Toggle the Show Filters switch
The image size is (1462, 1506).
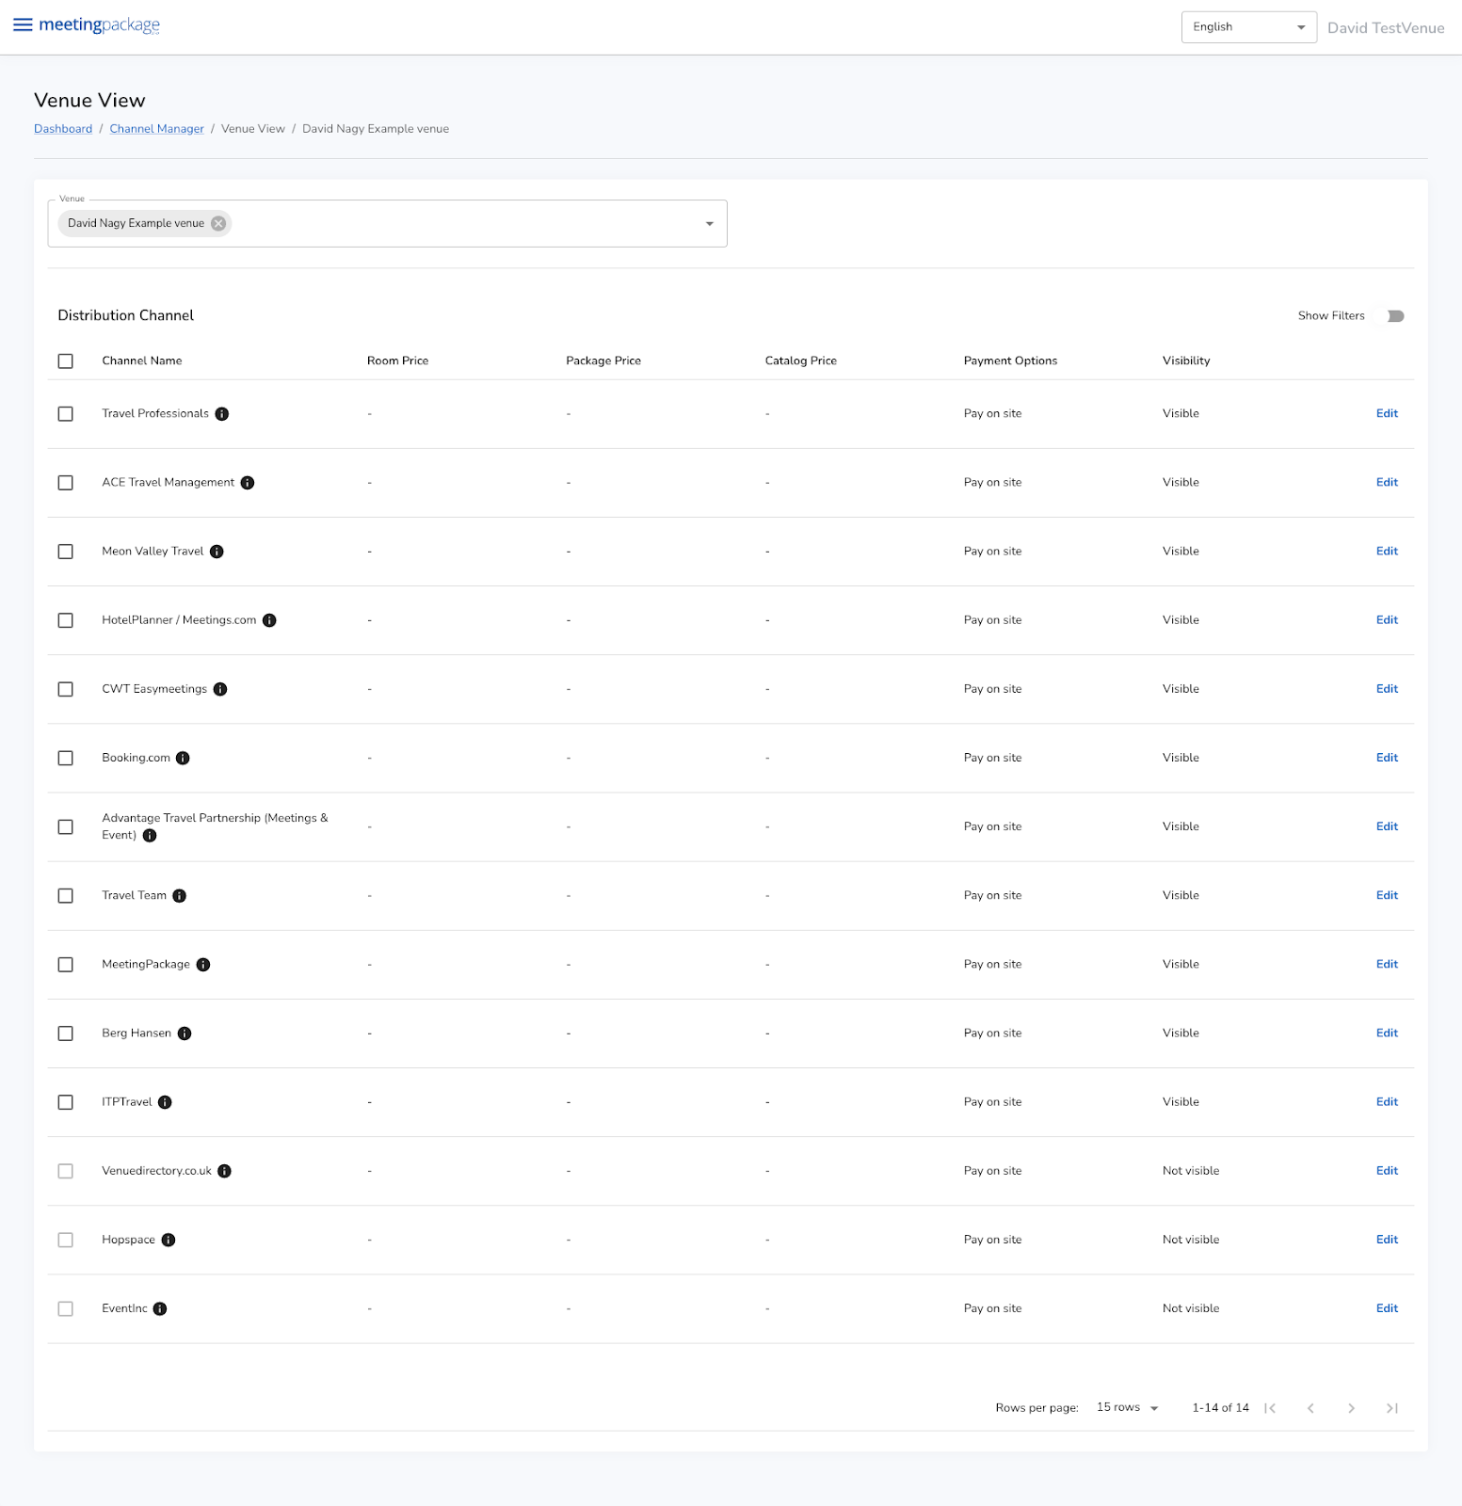pyautogui.click(x=1392, y=316)
